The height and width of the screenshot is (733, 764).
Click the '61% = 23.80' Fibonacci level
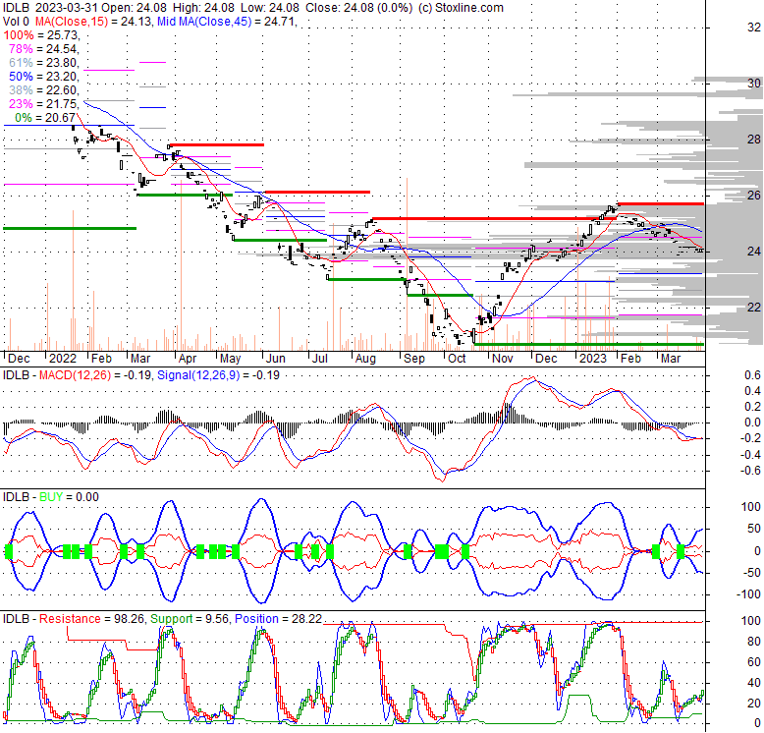tap(44, 62)
